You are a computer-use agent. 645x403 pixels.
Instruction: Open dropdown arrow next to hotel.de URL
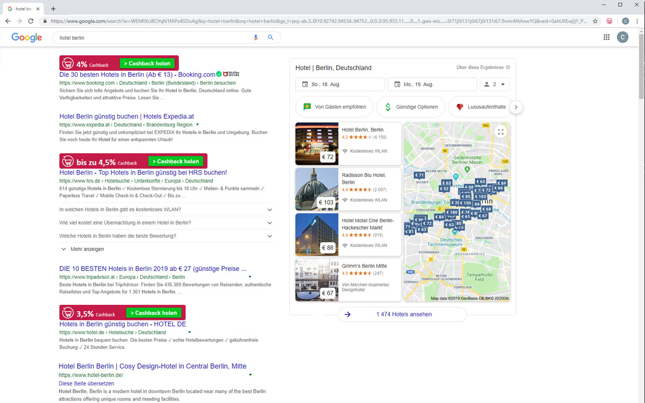pos(189,332)
